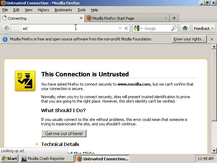The width and height of the screenshot is (217, 163).
Task: Select the Connecting... tab
Action: [x=42, y=18]
